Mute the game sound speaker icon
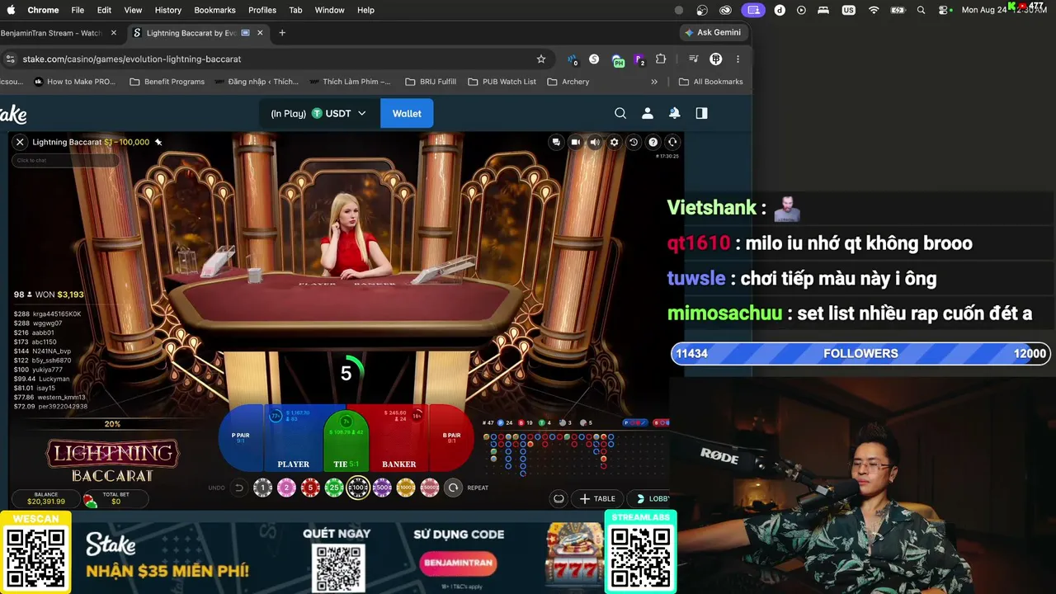The image size is (1056, 594). (x=595, y=142)
